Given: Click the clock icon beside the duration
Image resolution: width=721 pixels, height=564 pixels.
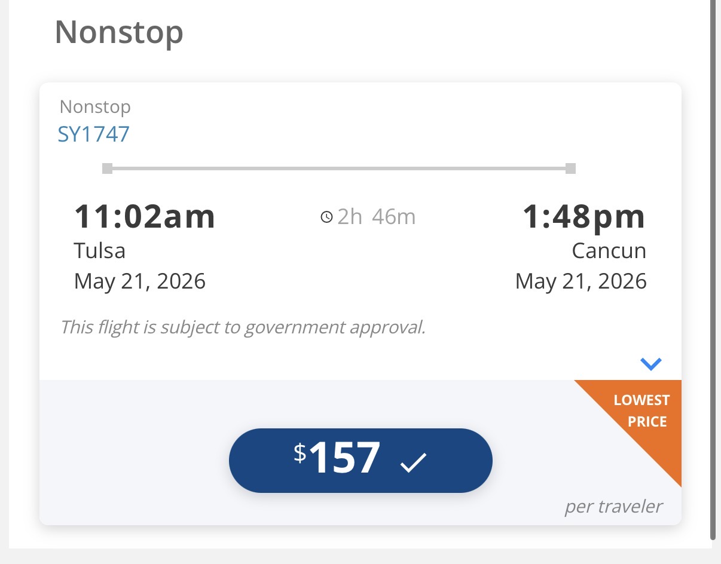Looking at the screenshot, I should pyautogui.click(x=326, y=217).
